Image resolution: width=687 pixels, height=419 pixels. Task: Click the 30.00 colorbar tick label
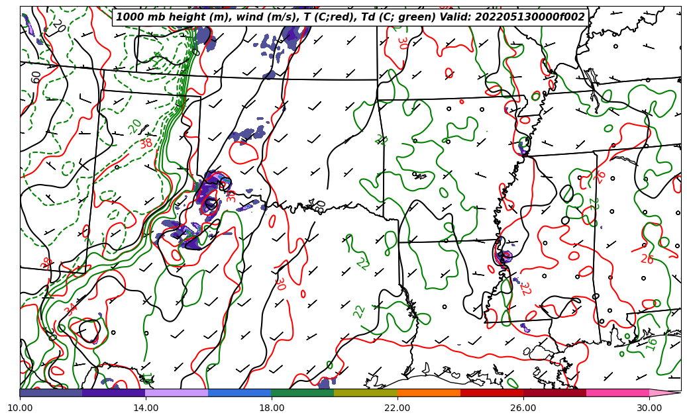649,408
